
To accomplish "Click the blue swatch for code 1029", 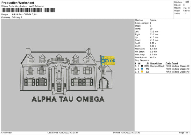I will (x=142, y=69).
